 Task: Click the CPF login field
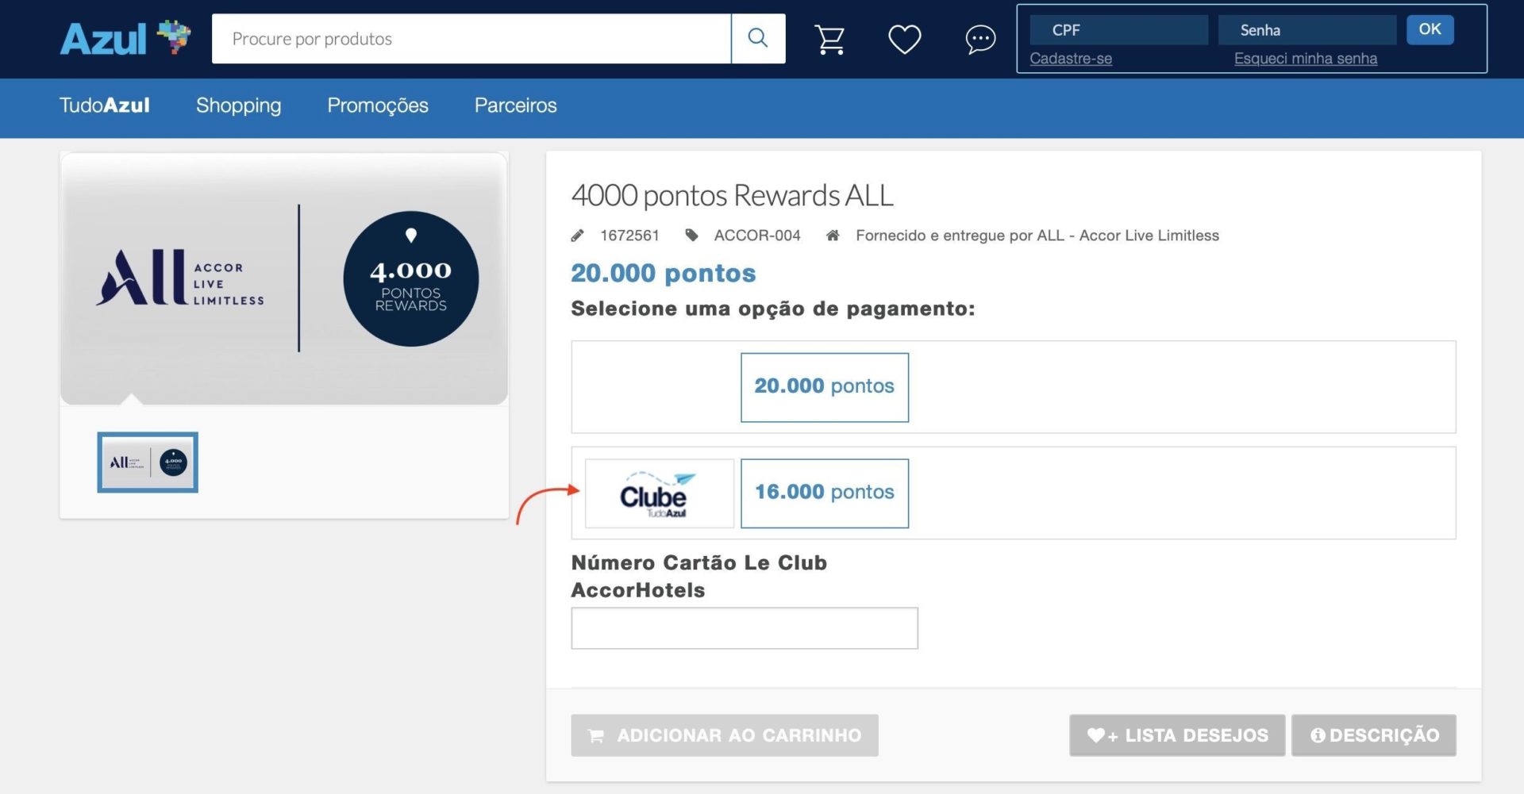pos(1118,30)
